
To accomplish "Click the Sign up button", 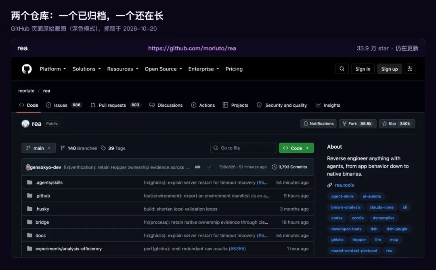I will 390,69.
